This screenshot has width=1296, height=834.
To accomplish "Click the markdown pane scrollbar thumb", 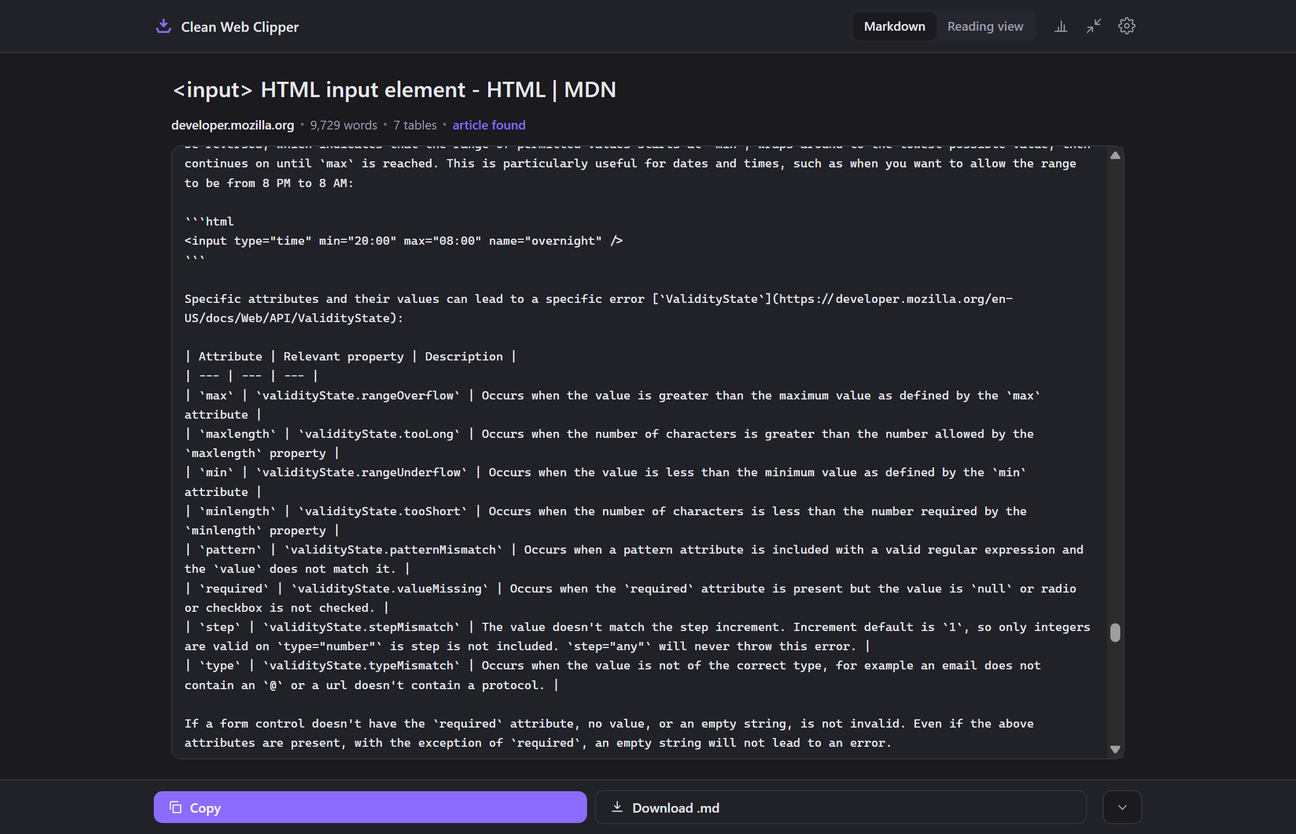I will point(1115,632).
